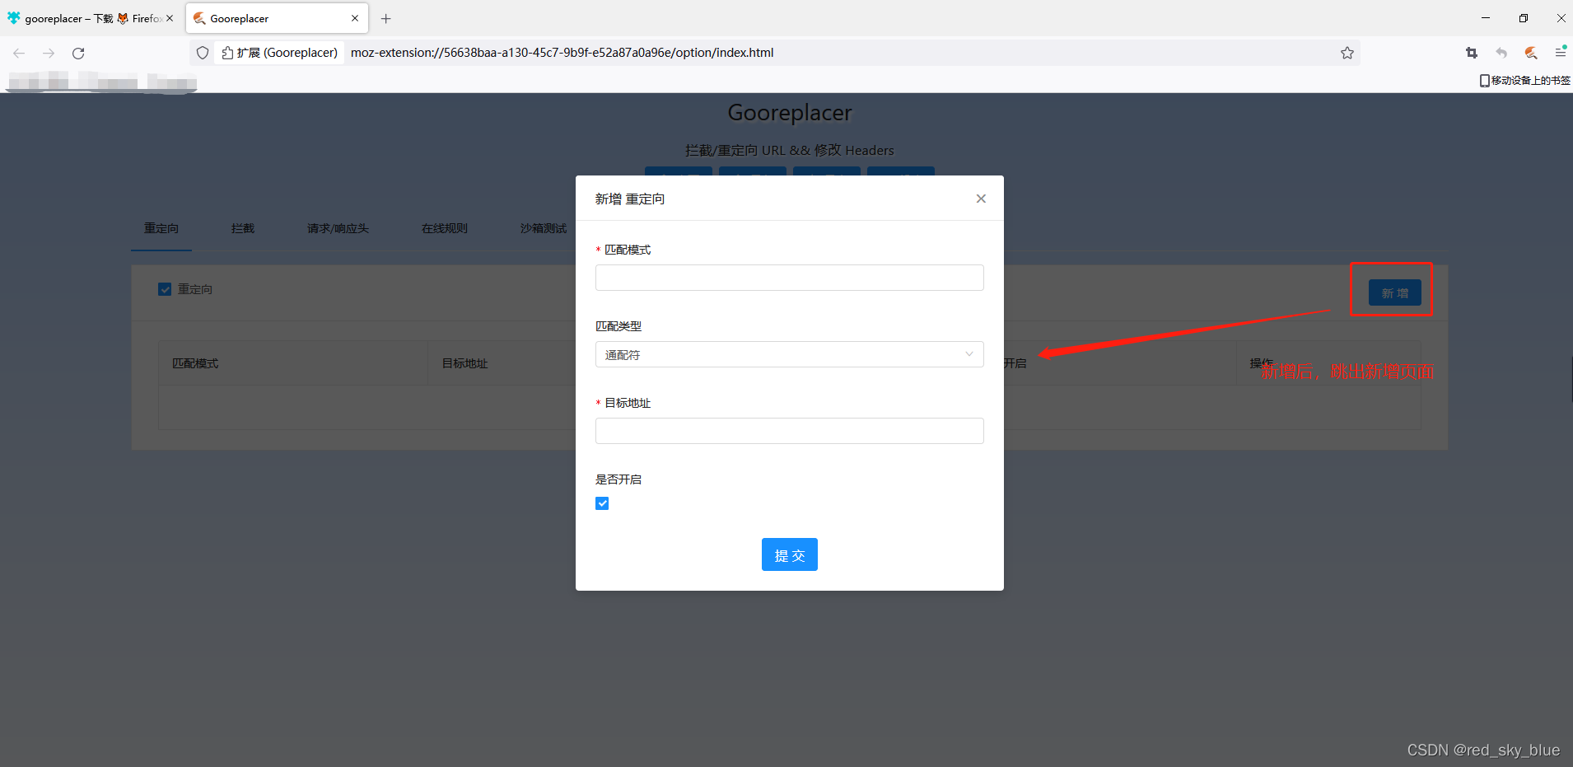1573x767 pixels.
Task: Click the address bar URL
Action: pos(562,53)
